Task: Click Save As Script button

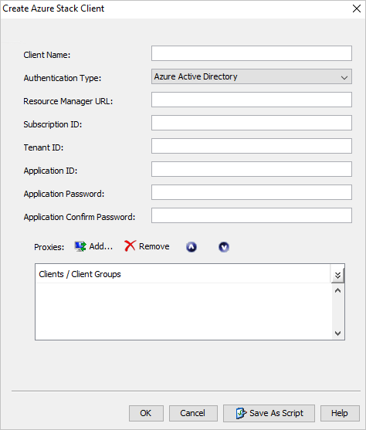Action: point(269,413)
